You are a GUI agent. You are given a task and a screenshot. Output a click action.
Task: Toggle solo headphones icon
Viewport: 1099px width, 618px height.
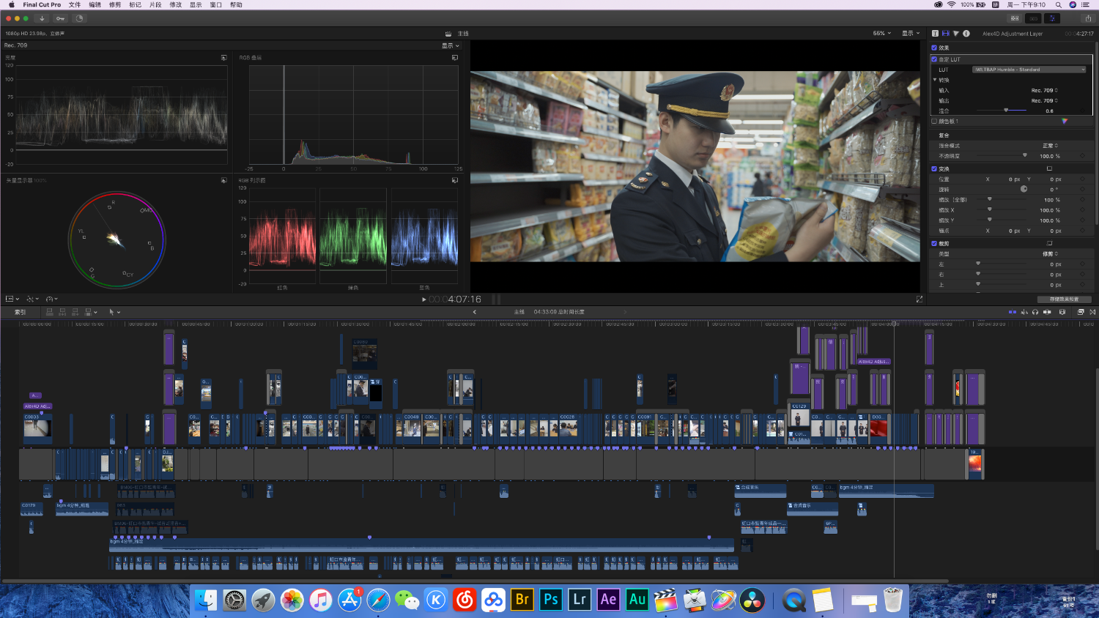click(1035, 312)
